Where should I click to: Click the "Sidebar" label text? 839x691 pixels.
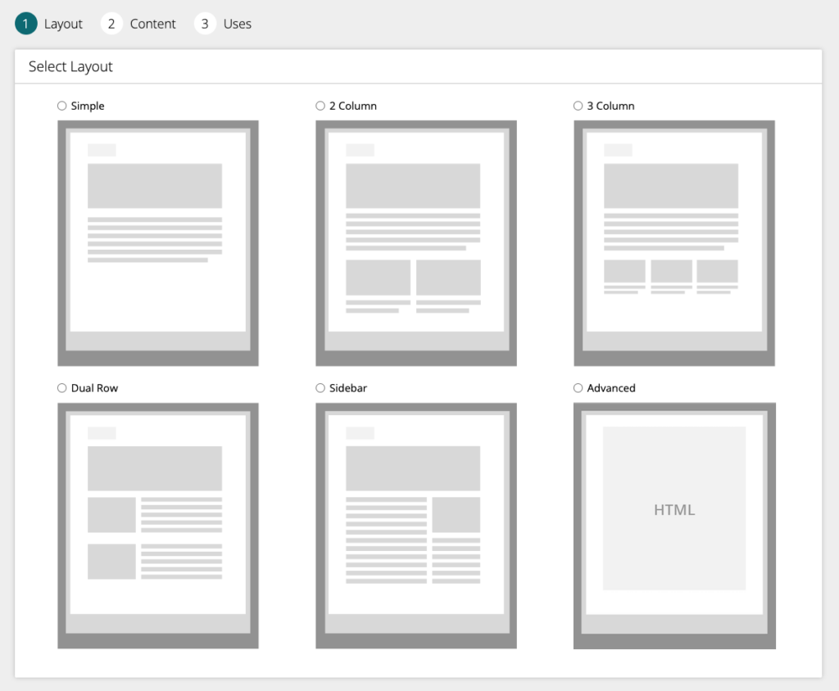[347, 388]
